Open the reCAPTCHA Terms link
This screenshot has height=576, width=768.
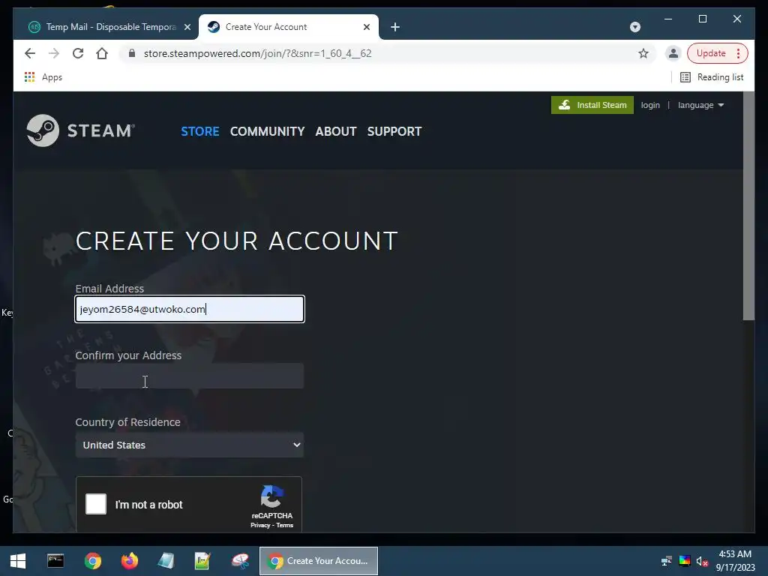tap(284, 525)
